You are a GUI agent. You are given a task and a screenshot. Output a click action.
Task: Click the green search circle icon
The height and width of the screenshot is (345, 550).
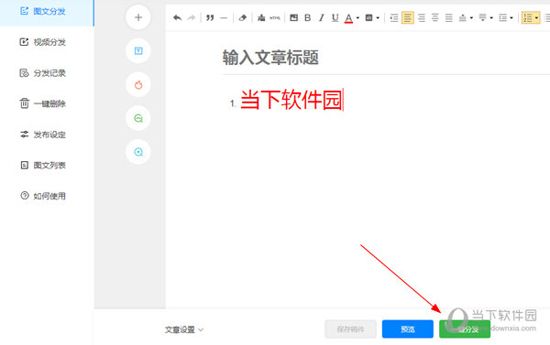pos(138,118)
